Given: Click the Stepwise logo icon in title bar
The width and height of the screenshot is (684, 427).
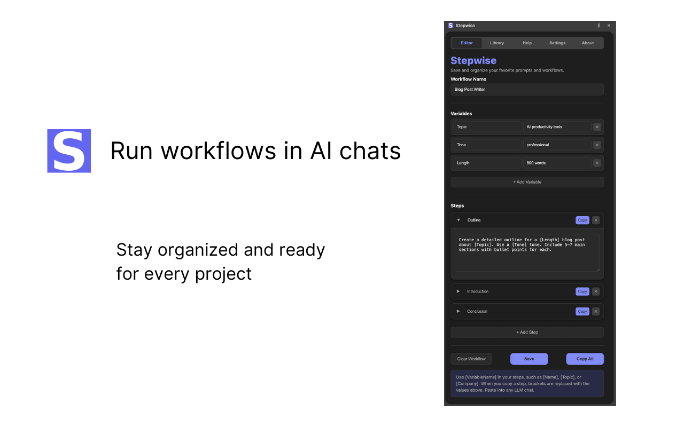Looking at the screenshot, I should pos(450,25).
